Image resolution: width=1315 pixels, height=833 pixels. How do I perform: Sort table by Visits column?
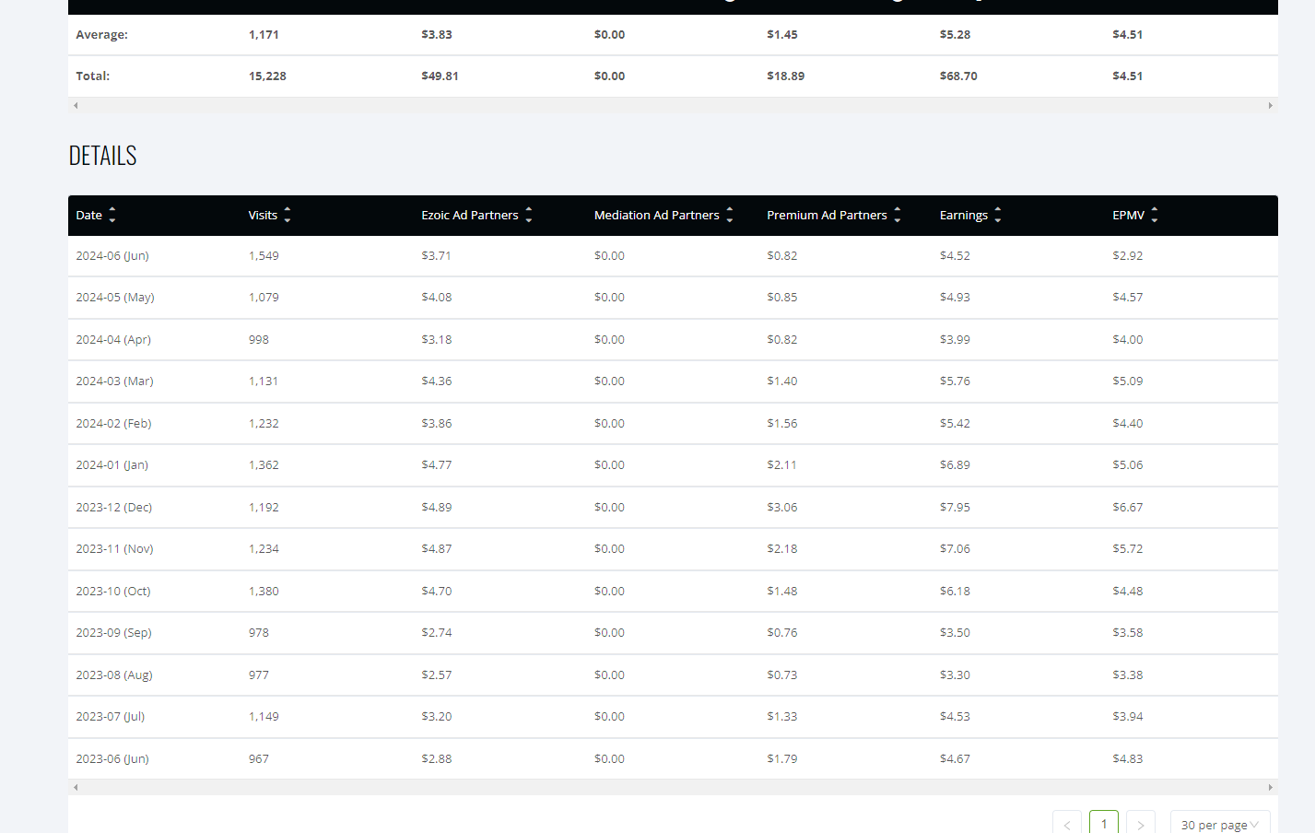(288, 216)
